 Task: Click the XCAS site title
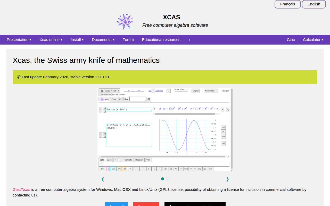click(171, 17)
